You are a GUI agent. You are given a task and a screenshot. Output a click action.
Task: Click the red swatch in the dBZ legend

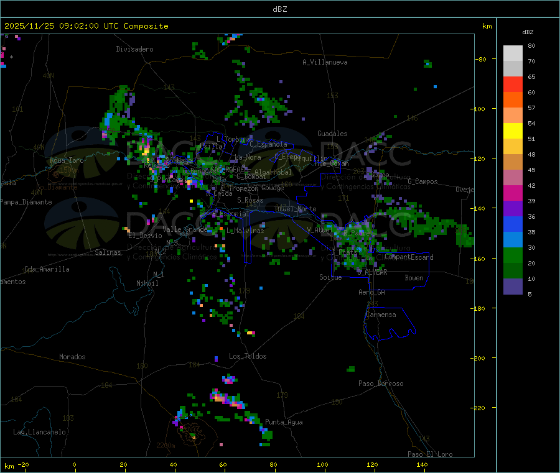(x=513, y=84)
